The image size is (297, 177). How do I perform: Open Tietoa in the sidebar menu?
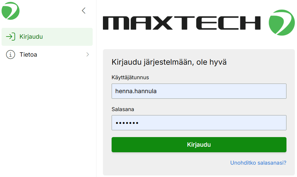pos(47,55)
